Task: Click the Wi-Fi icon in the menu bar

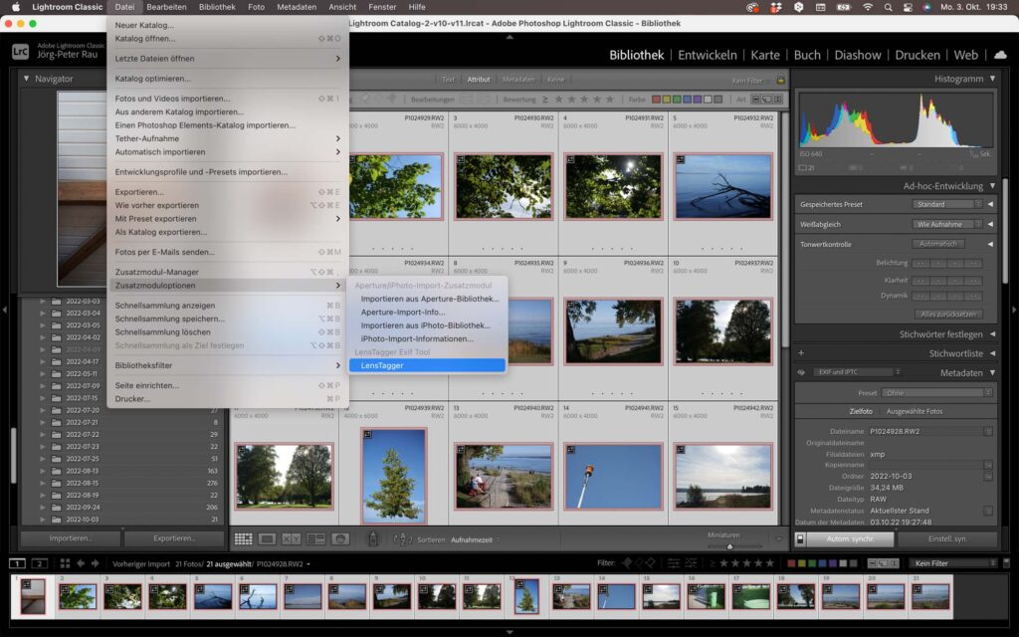Action: click(868, 7)
